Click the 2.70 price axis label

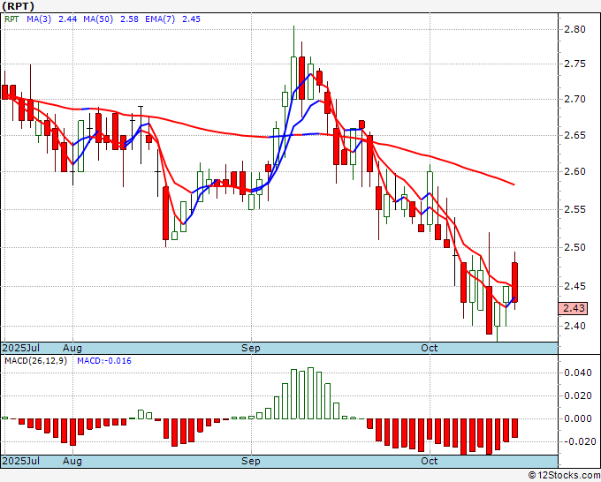coord(575,99)
